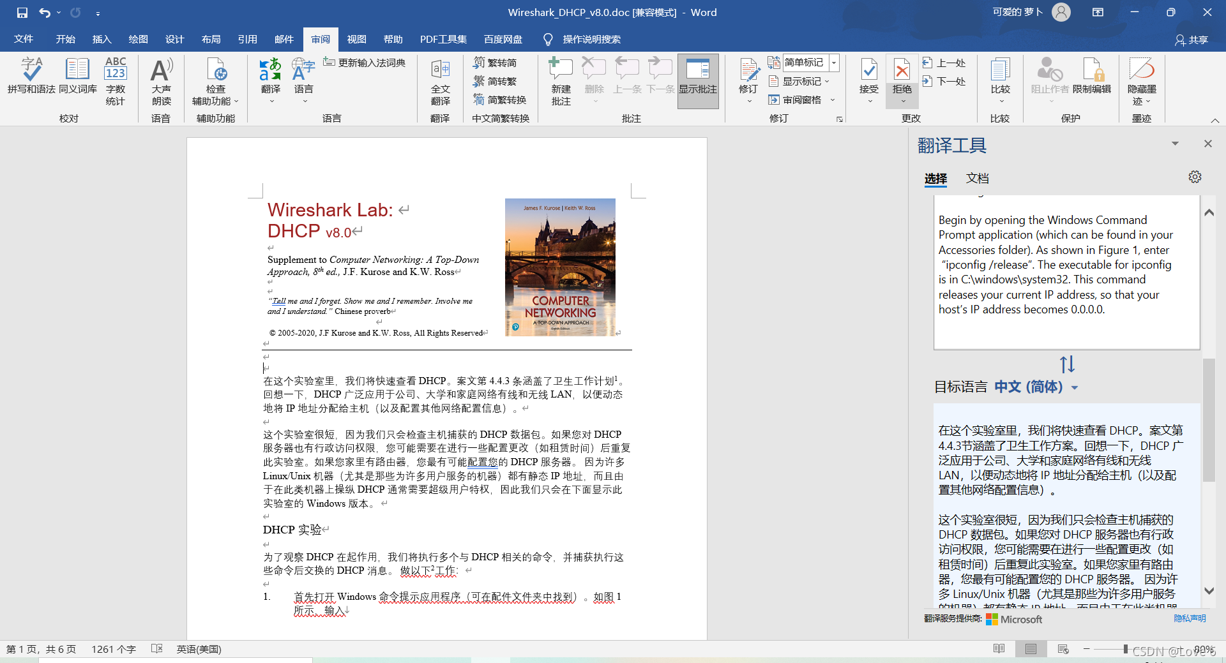
Task: Convert Traditional to Simplified (繁转简)
Action: click(x=495, y=63)
